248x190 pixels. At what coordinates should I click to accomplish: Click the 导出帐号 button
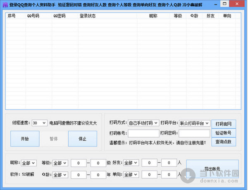coord(212,169)
